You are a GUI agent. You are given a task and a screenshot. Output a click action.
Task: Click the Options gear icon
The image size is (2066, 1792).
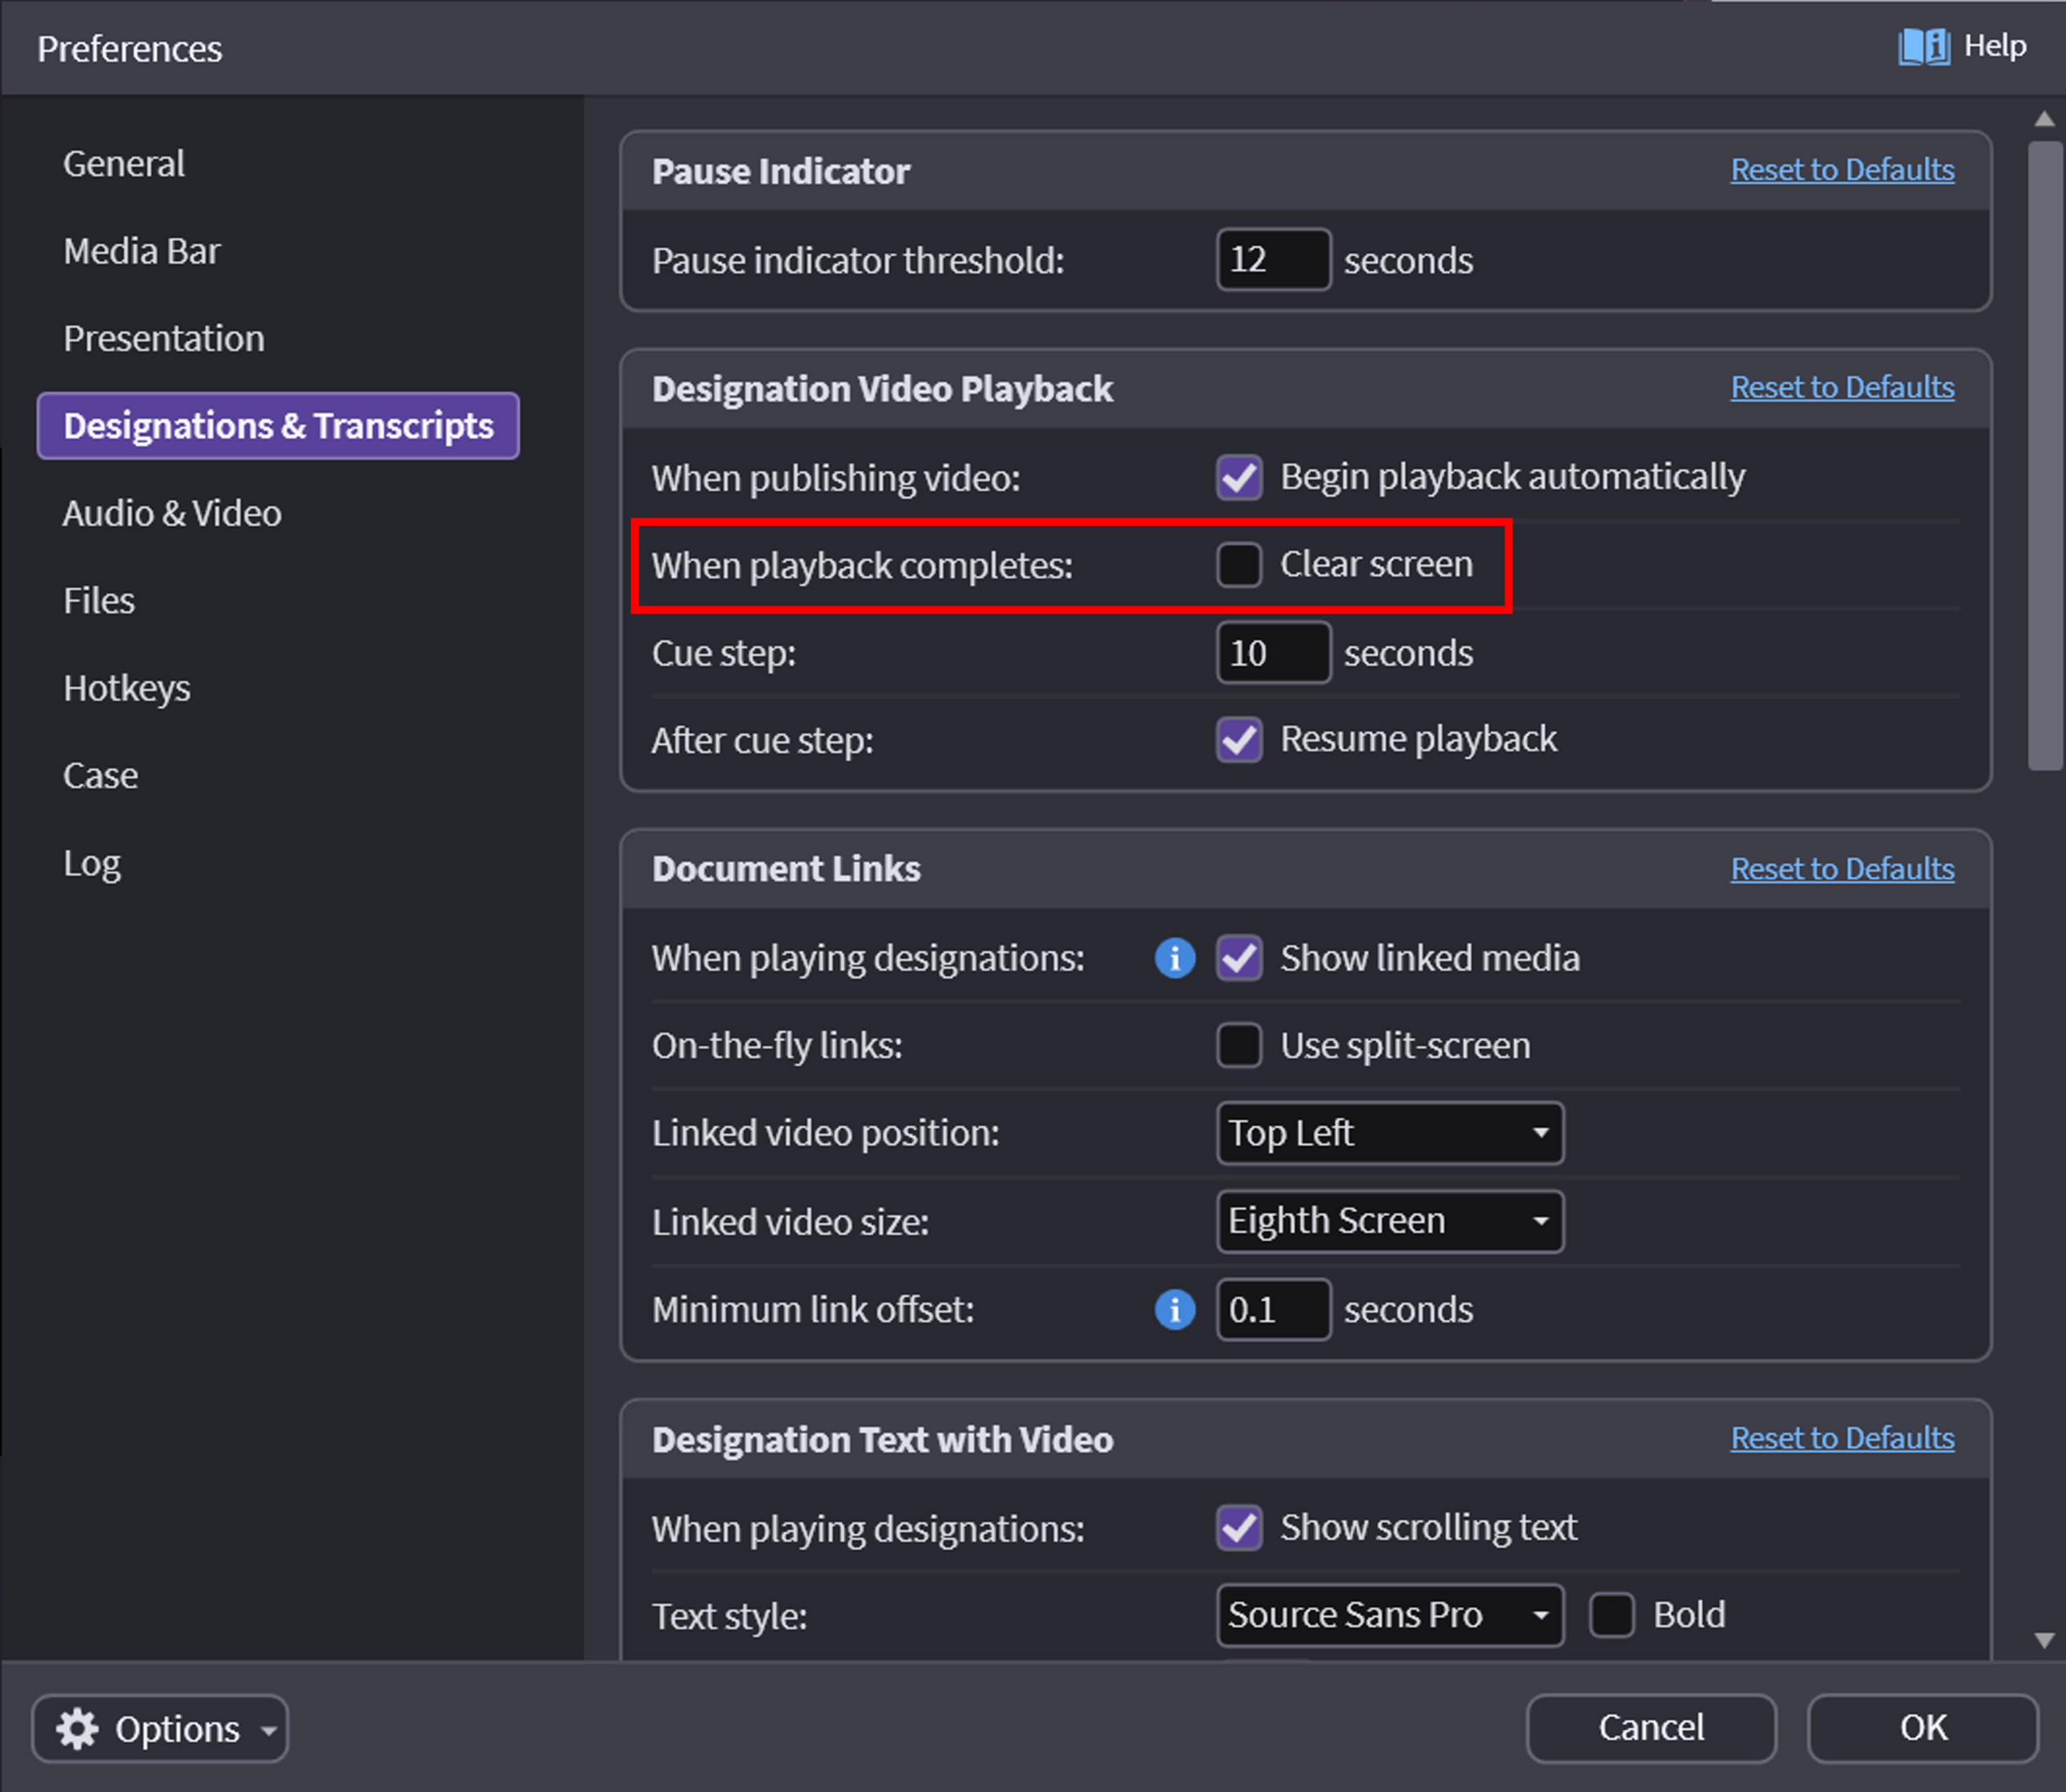pyautogui.click(x=77, y=1729)
